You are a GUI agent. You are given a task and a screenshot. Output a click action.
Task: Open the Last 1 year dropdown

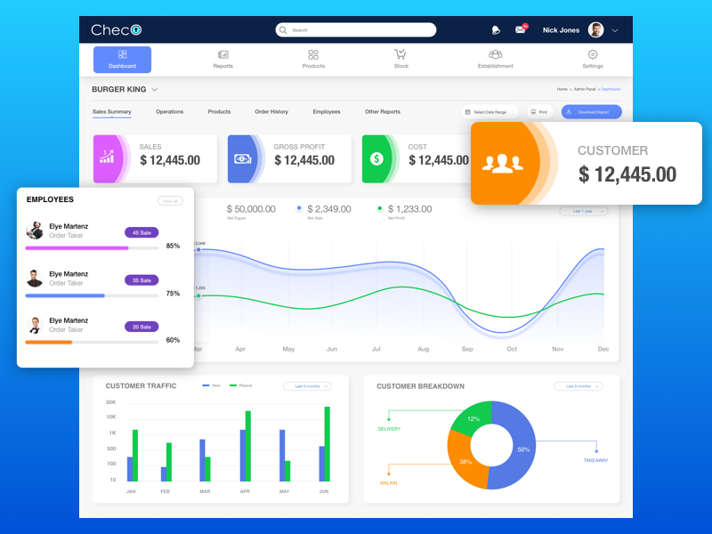pos(584,211)
